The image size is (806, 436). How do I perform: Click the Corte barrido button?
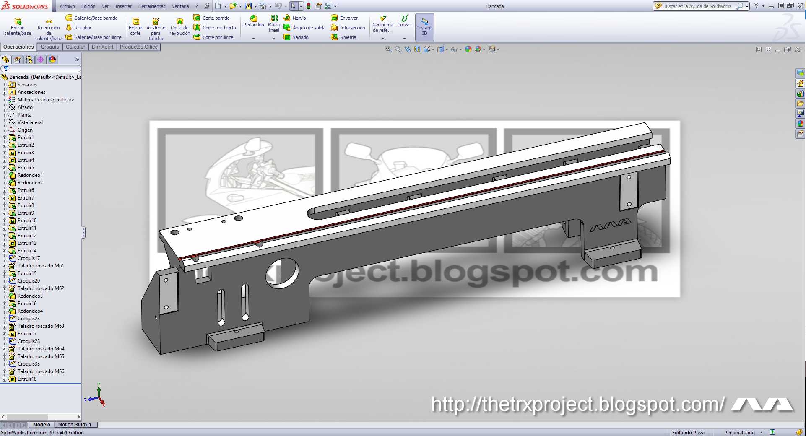tap(211, 18)
